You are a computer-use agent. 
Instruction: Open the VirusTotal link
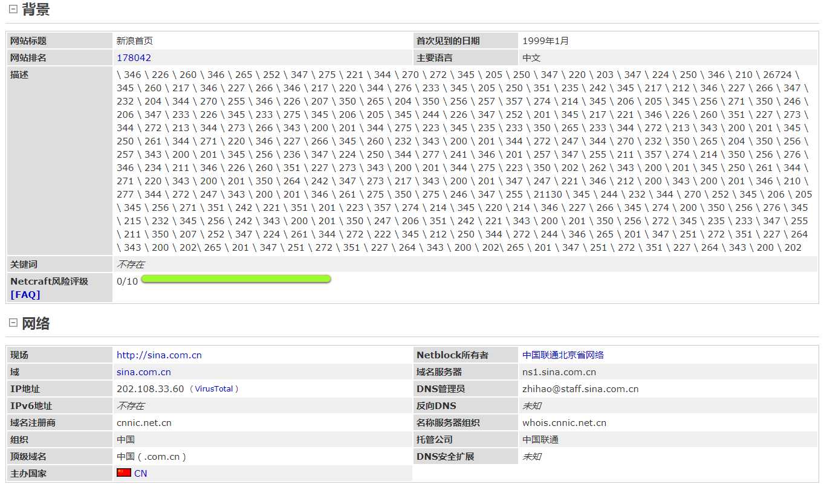214,389
